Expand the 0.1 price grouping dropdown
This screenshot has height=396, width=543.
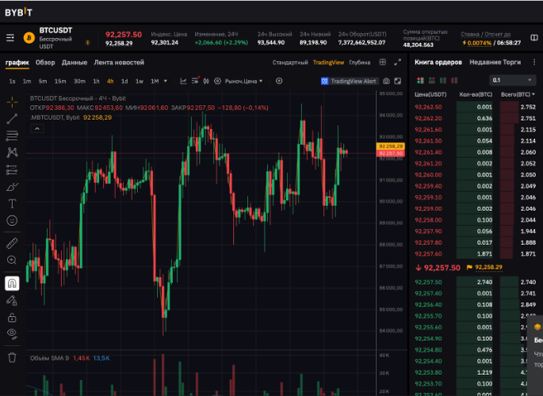[513, 80]
